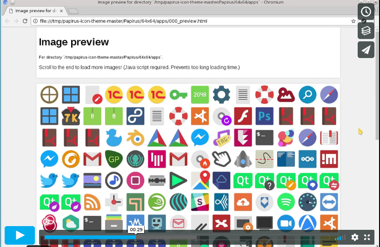Select the blue chain link icon
The height and width of the screenshot is (247, 380).
pyautogui.click(x=135, y=116)
